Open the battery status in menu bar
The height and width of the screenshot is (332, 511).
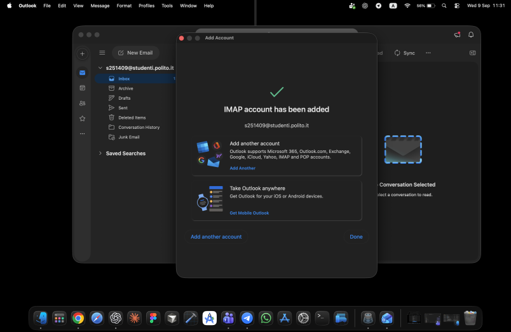[x=426, y=6]
